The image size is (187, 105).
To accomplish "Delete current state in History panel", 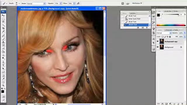I will [147, 28].
